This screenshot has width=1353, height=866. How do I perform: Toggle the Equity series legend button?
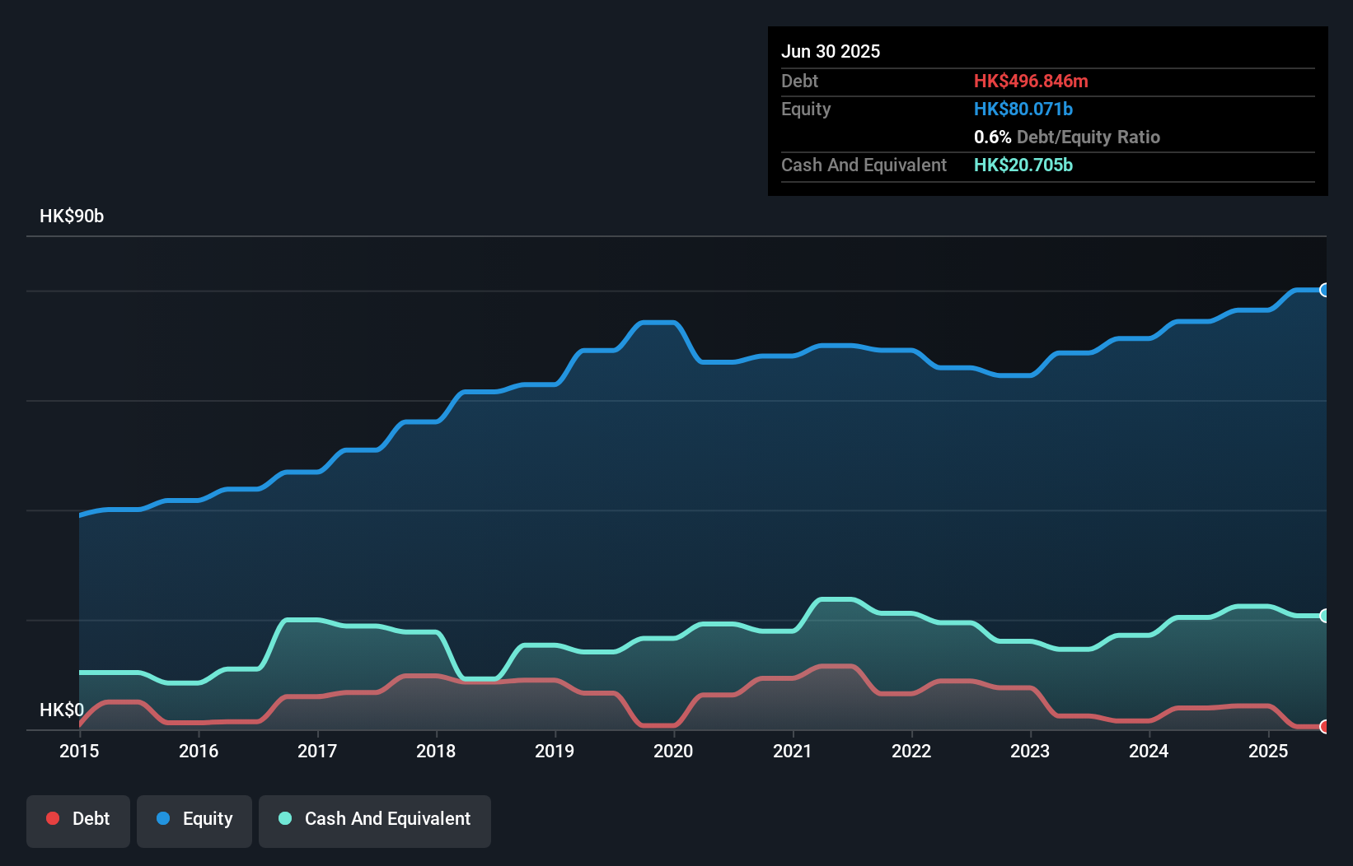[x=194, y=820]
